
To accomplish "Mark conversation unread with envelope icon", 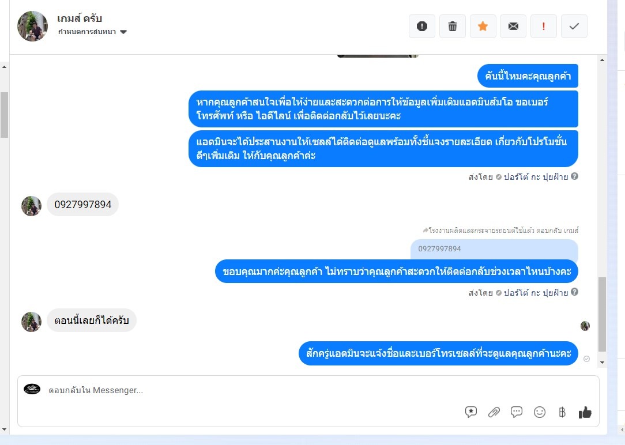I will coord(513,27).
